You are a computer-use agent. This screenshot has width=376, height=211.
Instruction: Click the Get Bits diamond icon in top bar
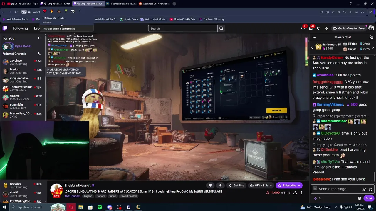[x=326, y=28]
